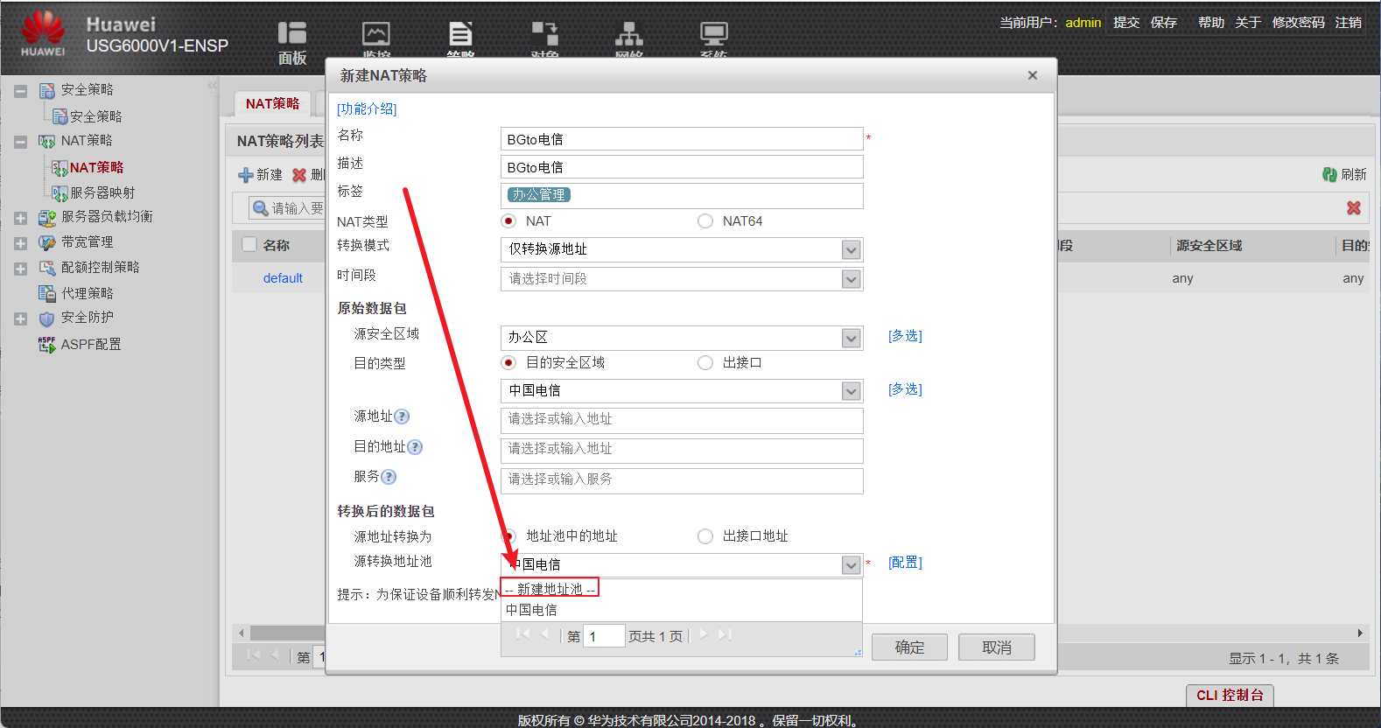Click the 取消 button
Image resolution: width=1381 pixels, height=728 pixels.
pos(997,647)
